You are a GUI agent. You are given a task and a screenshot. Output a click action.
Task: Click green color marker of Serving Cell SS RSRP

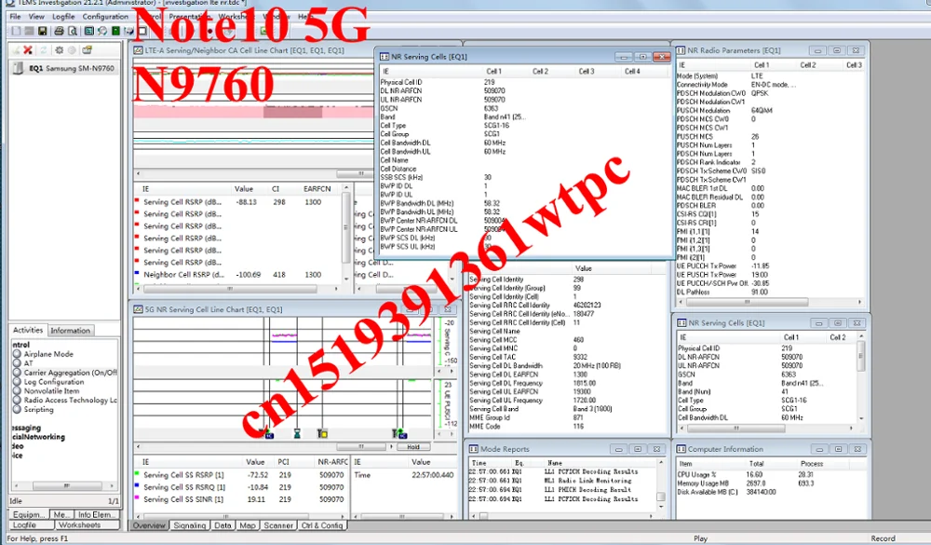137,473
